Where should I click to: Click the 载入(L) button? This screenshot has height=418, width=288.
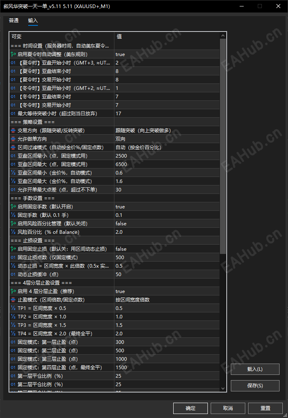click(255, 369)
